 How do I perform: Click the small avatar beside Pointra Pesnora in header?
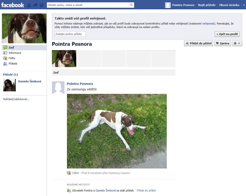point(168,5)
